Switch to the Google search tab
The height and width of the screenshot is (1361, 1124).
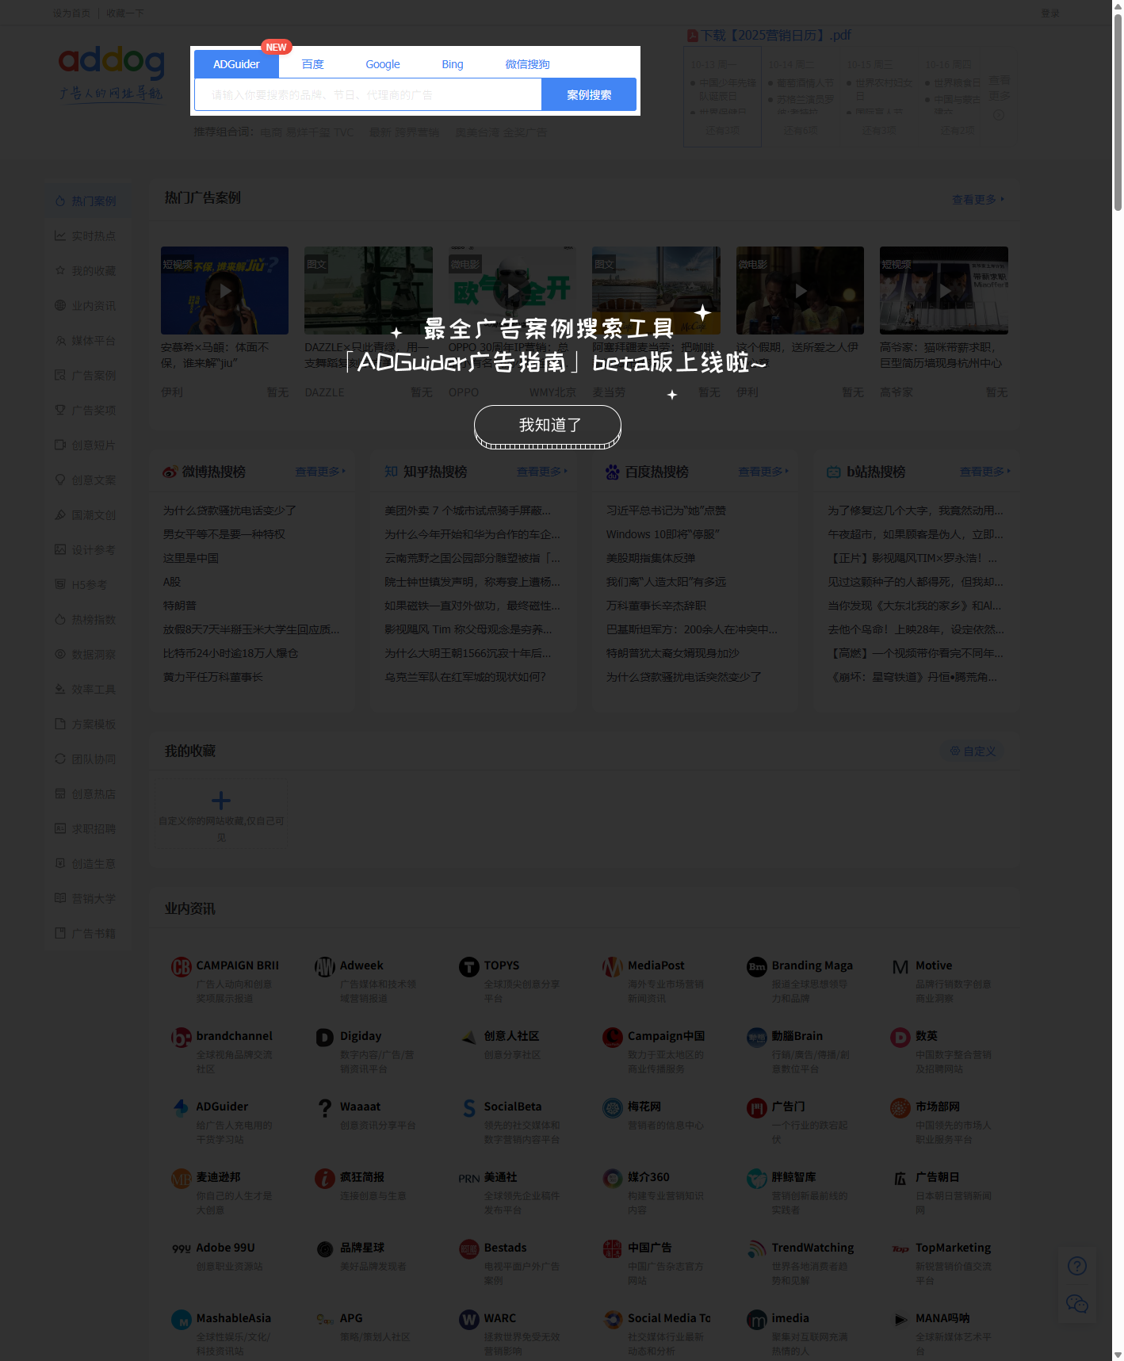[382, 64]
